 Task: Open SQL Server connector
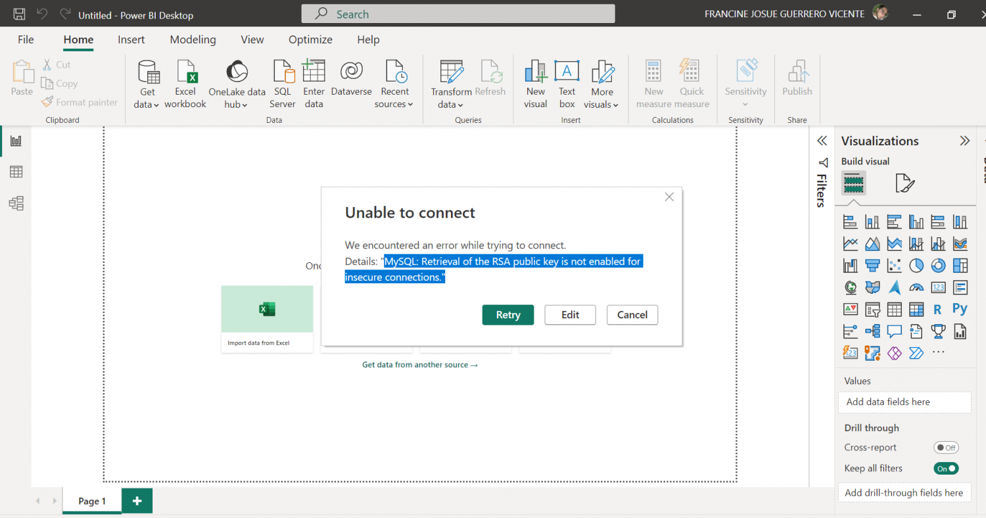pos(283,84)
